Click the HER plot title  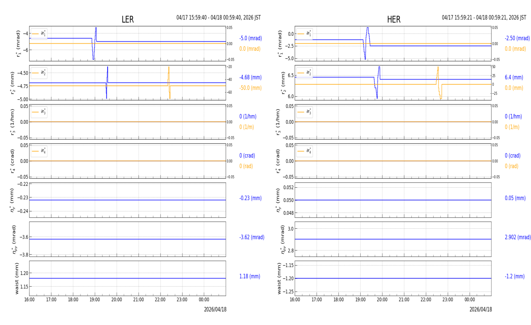click(394, 20)
